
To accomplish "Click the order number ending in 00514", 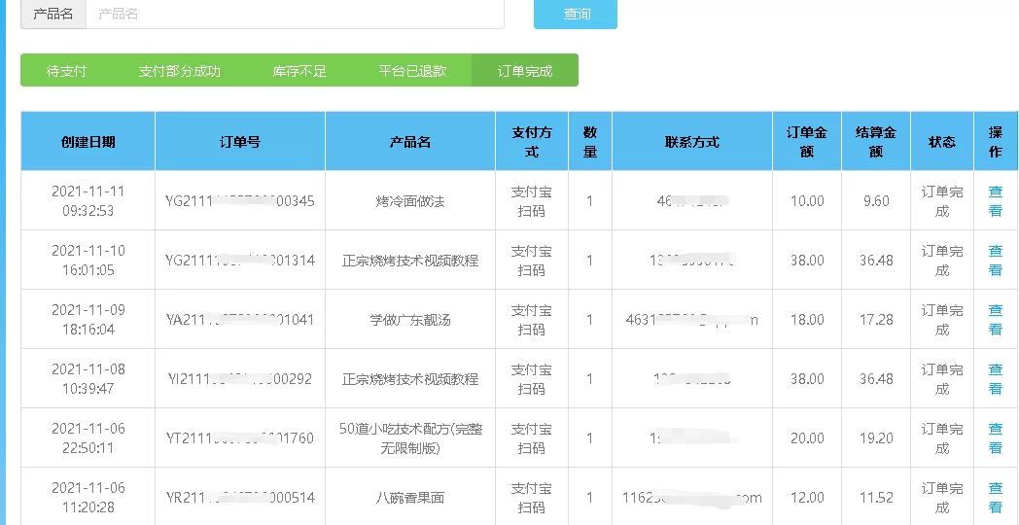I will (x=240, y=498).
